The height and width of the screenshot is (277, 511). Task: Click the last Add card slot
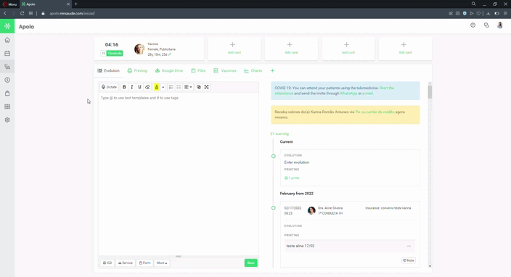[x=405, y=48]
